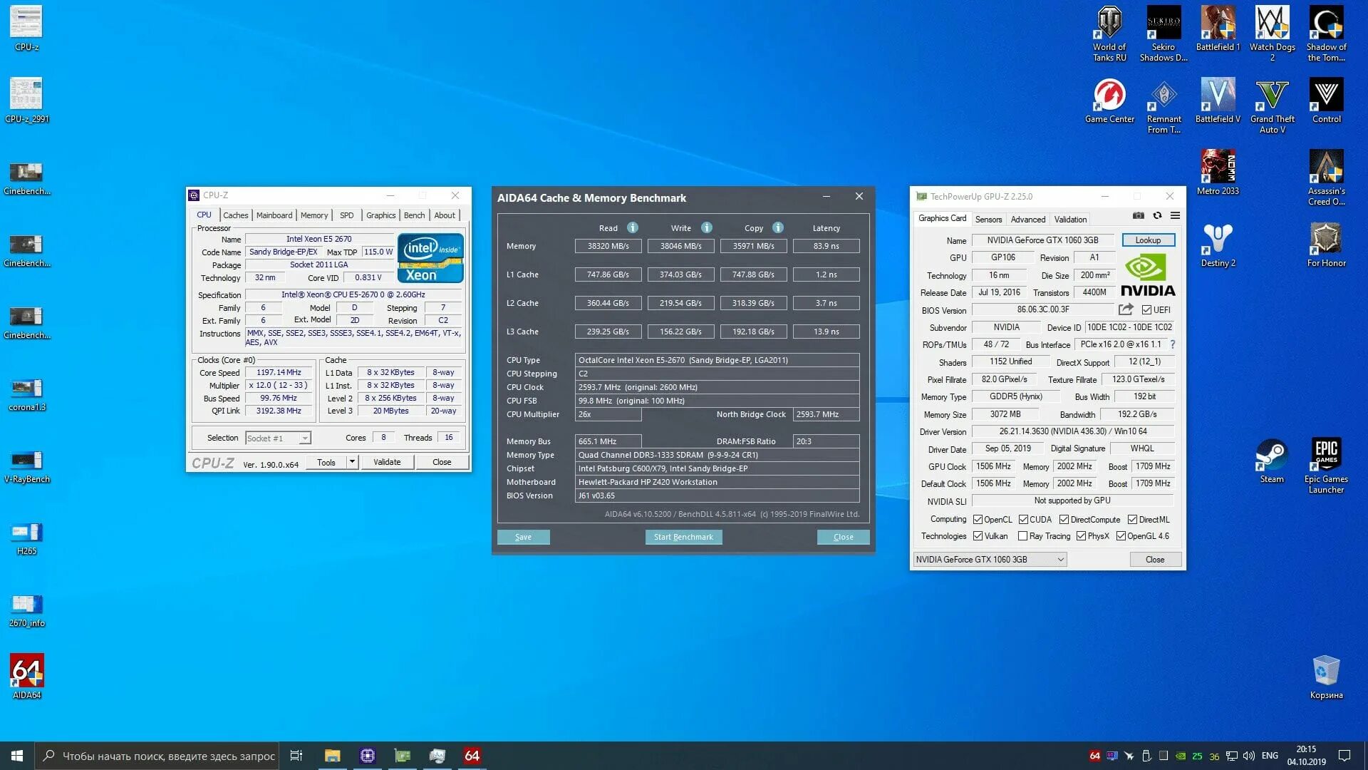The height and width of the screenshot is (770, 1368).
Task: Click the Copy column info icon
Action: click(x=778, y=227)
